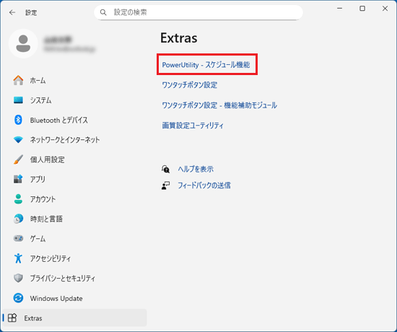Screen dimensions: 397x332
Task: Click the アカウント person icon
Action: [18, 198]
